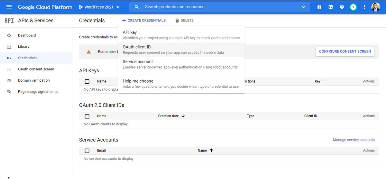The width and height of the screenshot is (386, 179).
Task: Follow the Manage service accounts link
Action: coord(354,140)
